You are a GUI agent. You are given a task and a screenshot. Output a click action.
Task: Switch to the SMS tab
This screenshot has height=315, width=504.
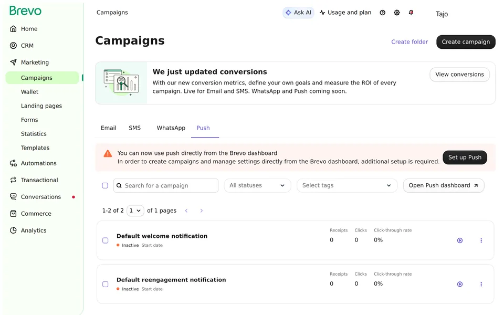pyautogui.click(x=135, y=128)
